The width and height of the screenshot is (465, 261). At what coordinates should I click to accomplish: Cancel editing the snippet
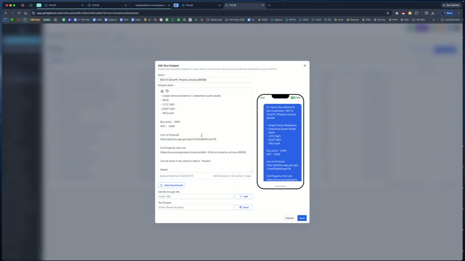[x=290, y=218]
